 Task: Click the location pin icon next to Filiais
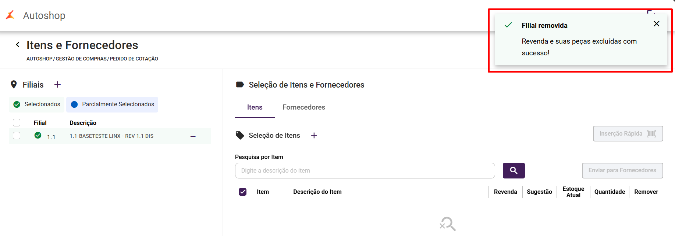(x=14, y=85)
